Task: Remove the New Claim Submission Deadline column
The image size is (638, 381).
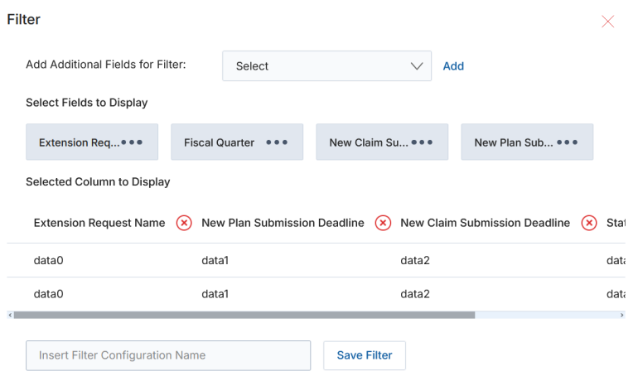Action: 589,223
